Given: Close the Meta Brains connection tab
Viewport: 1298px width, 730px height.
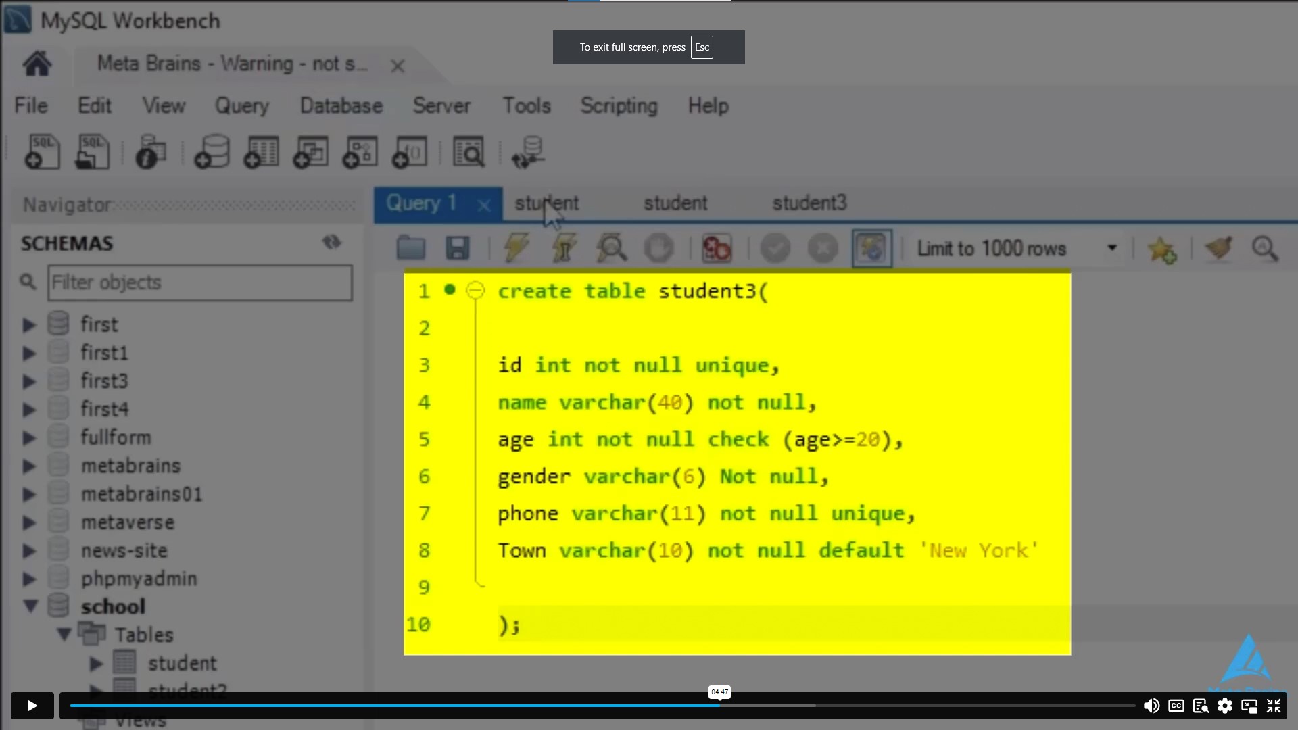Looking at the screenshot, I should 398,66.
